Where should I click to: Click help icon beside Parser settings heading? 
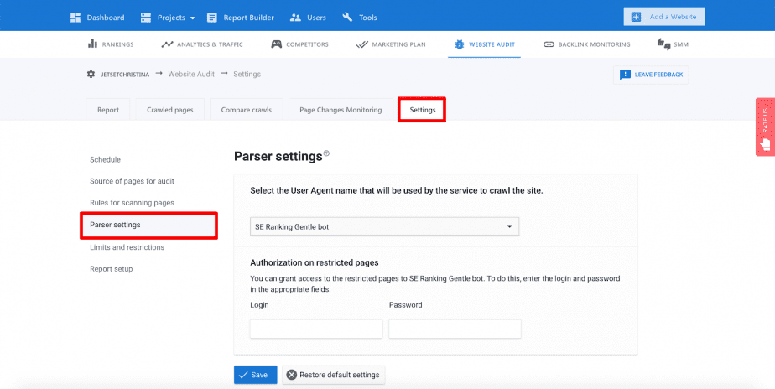[x=326, y=153]
